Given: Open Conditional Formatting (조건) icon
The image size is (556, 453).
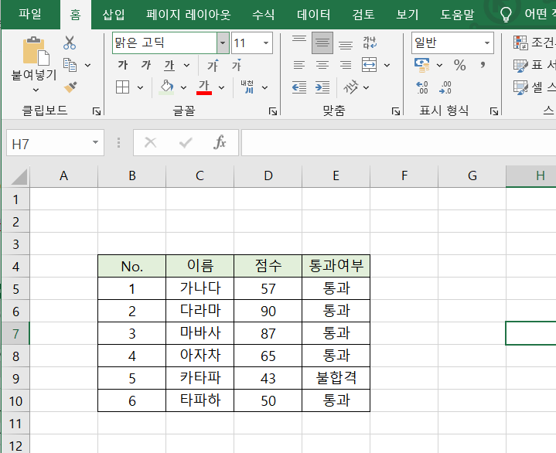Looking at the screenshot, I should point(520,43).
